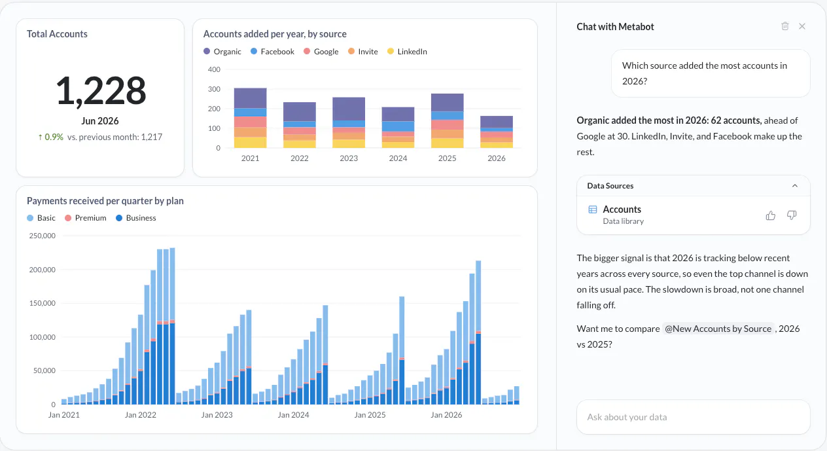Open 'Accounts added per year, by source' title

[x=275, y=34]
